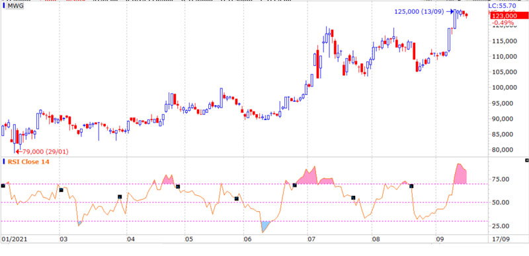
Task: Click the 04 month label on the date axis
Action: pos(131,240)
